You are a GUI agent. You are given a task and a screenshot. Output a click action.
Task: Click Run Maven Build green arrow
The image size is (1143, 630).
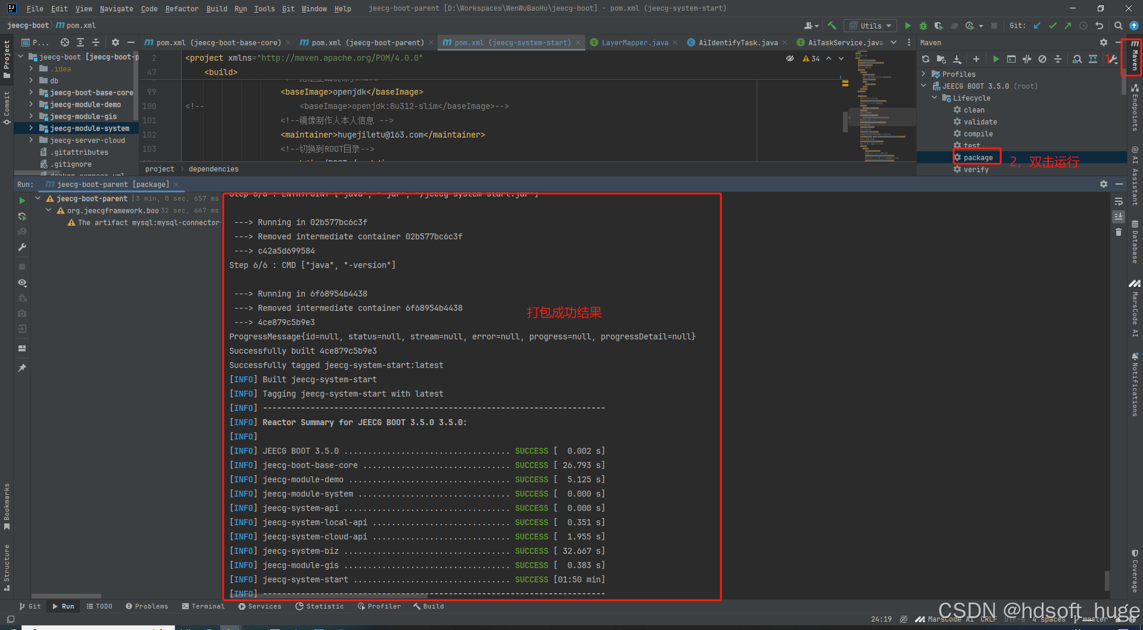point(996,59)
